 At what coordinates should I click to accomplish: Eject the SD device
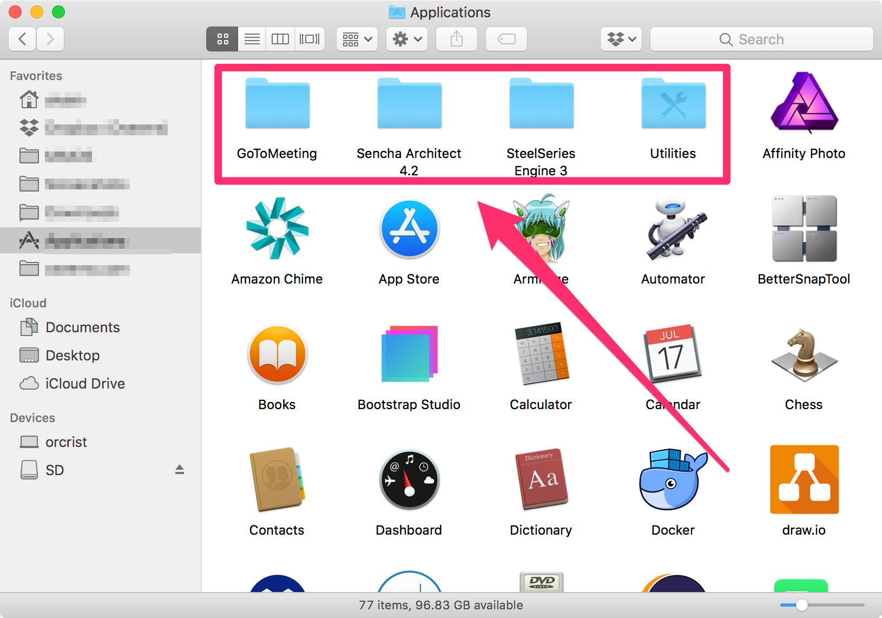click(x=180, y=469)
